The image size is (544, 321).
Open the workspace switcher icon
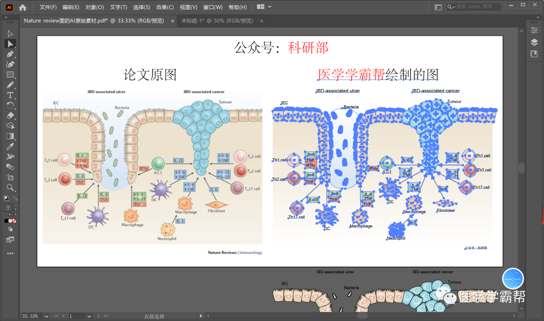click(438, 7)
